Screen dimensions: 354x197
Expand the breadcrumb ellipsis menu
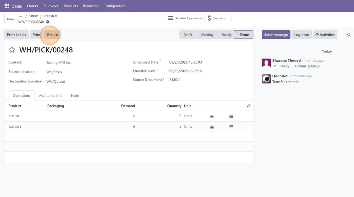(x=21, y=16)
